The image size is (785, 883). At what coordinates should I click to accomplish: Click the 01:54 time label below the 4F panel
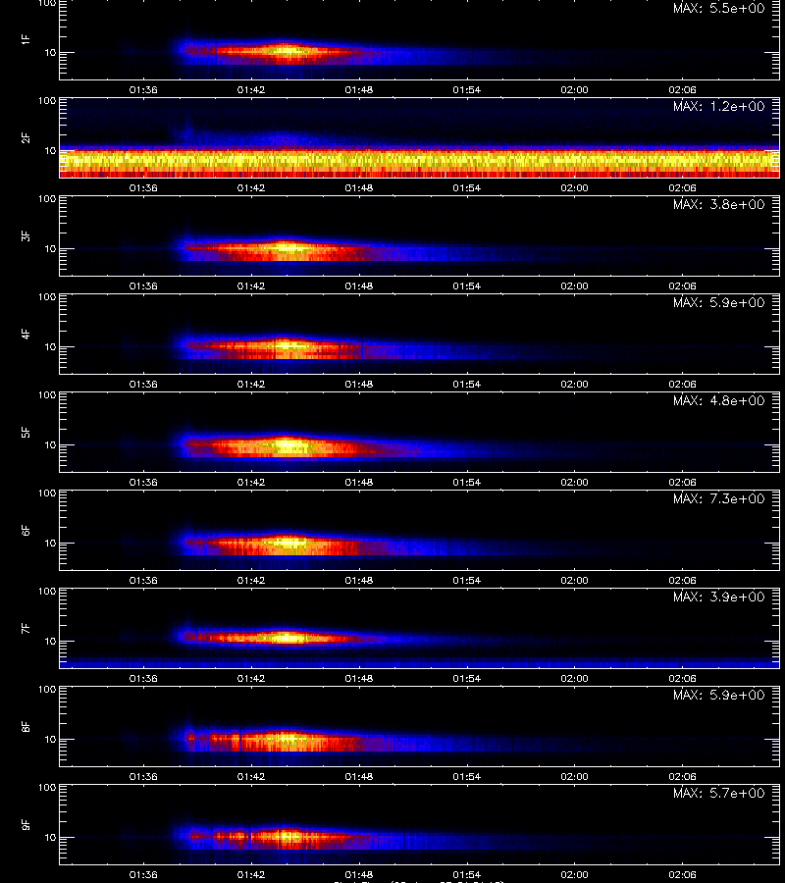pos(466,384)
